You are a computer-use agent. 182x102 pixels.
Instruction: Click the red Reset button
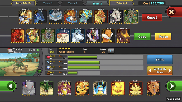tap(152, 17)
